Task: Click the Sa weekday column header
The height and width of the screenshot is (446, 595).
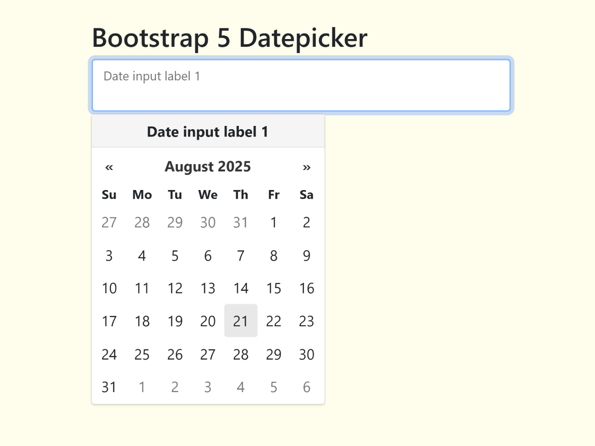Action: (x=306, y=195)
